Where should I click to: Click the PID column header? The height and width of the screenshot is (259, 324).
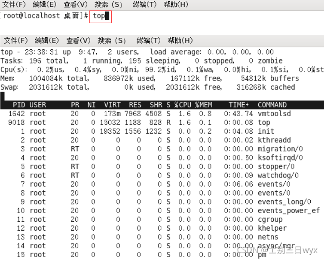point(19,105)
